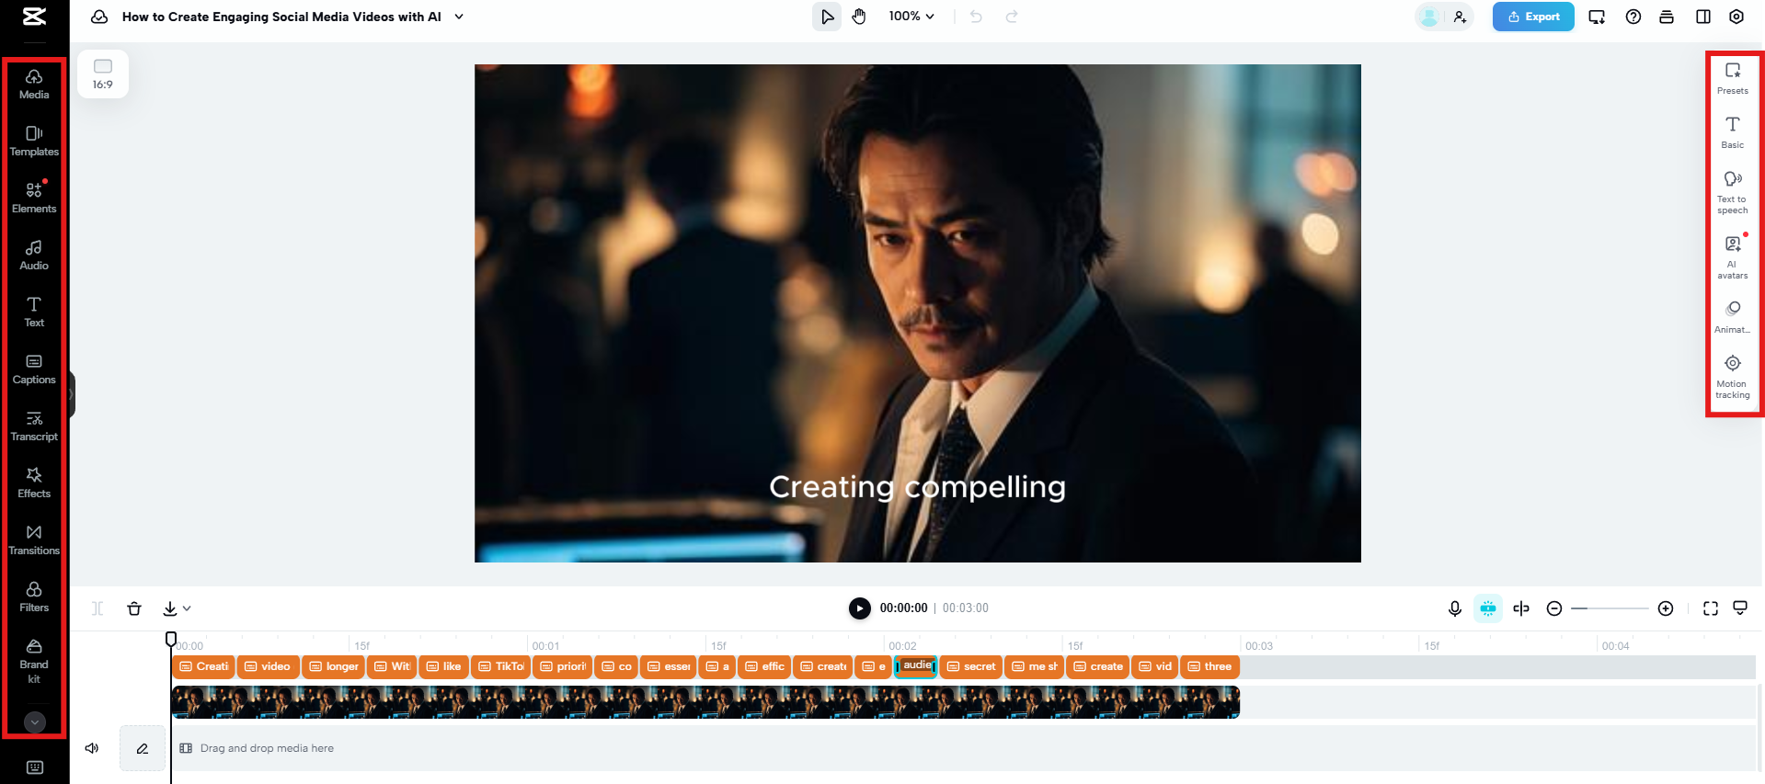Image resolution: width=1765 pixels, height=784 pixels.
Task: Click the timeline playhead handle
Action: pos(171,639)
